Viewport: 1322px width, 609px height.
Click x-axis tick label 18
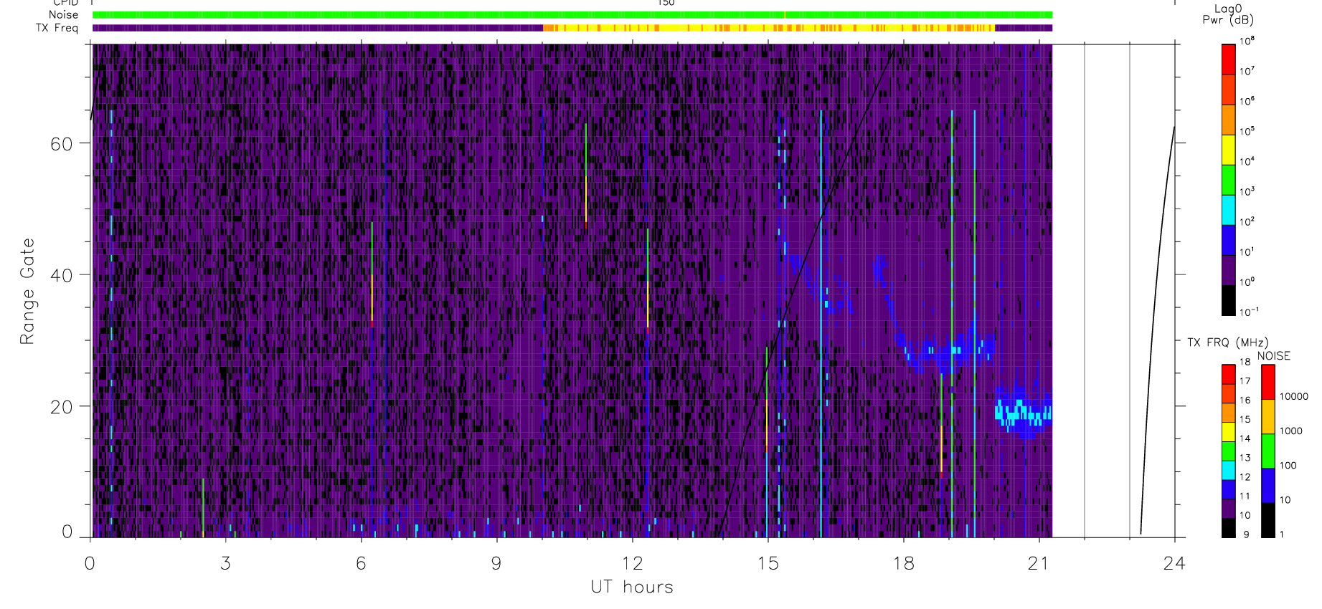click(x=903, y=563)
